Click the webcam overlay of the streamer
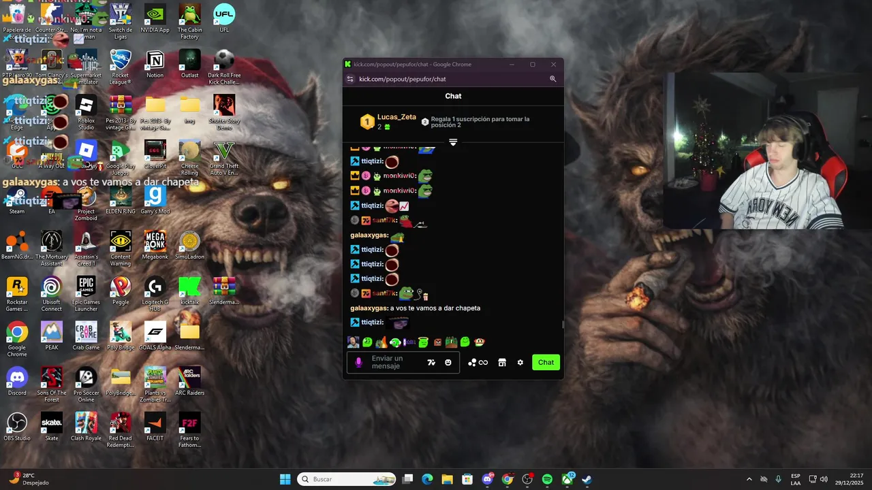 click(756, 151)
